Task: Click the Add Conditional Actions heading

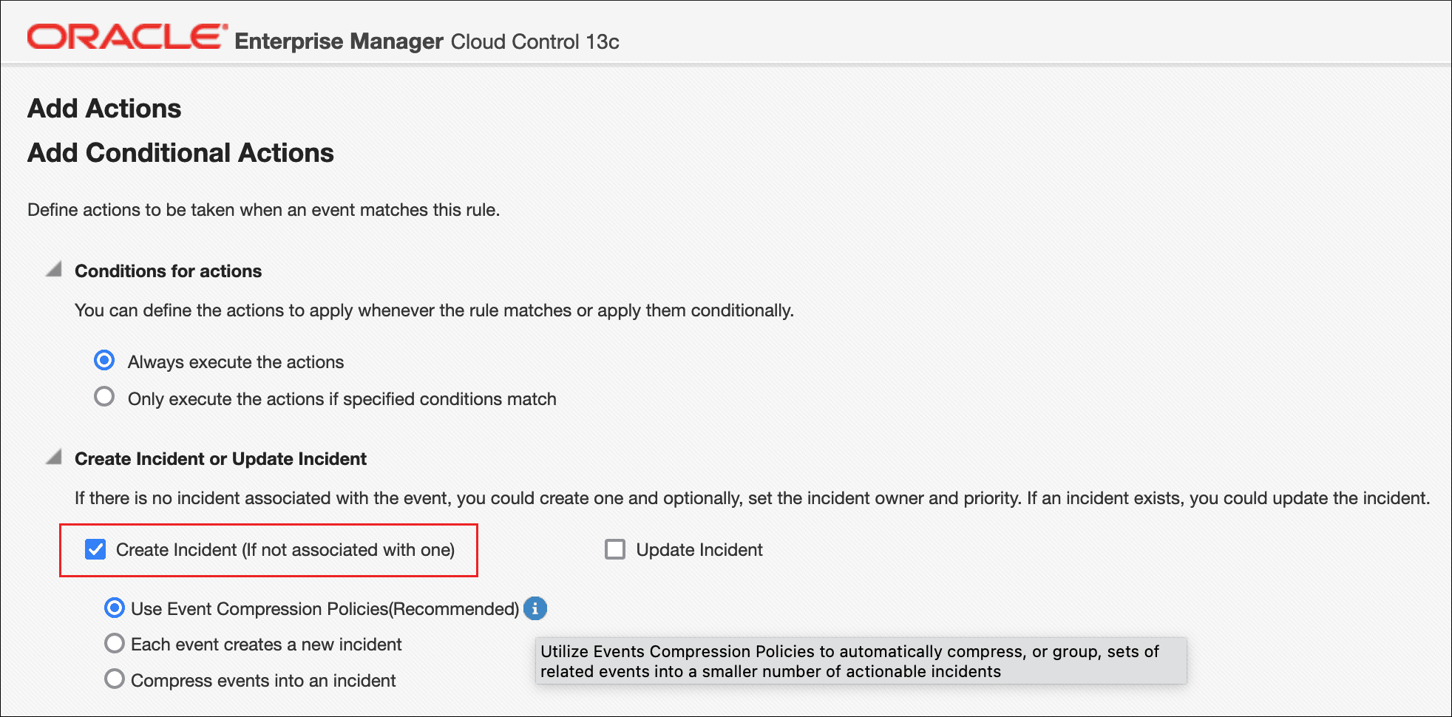Action: coord(180,153)
